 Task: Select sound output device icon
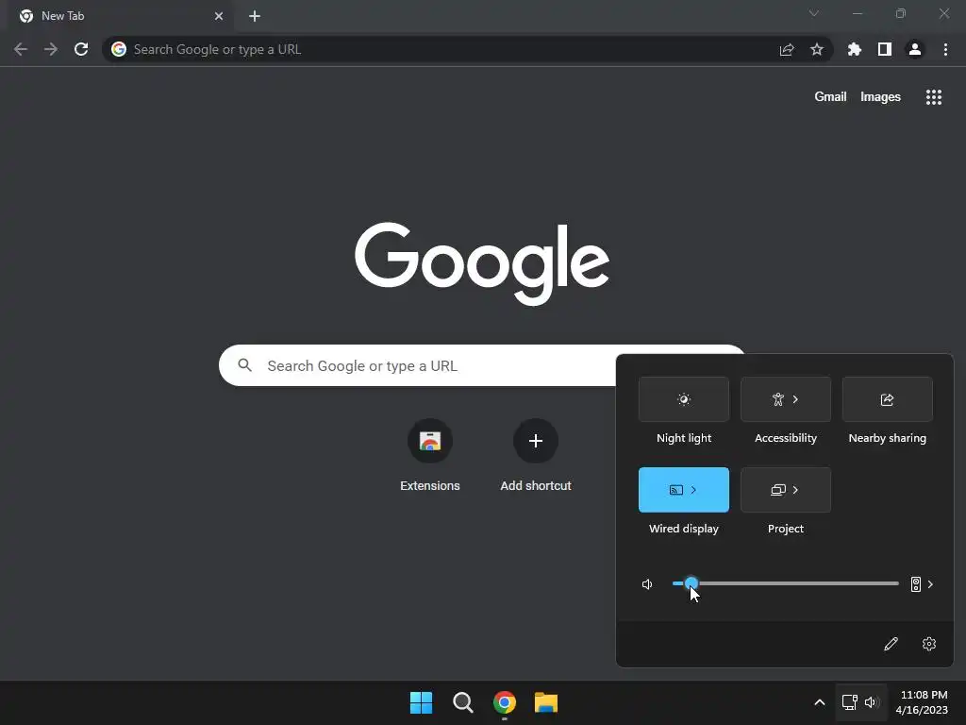click(x=915, y=583)
